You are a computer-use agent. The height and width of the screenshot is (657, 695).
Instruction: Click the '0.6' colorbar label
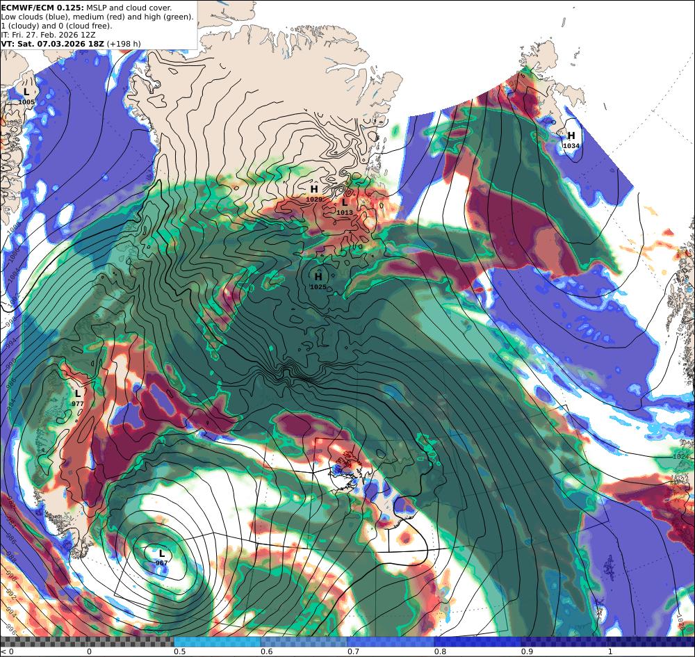tap(267, 651)
